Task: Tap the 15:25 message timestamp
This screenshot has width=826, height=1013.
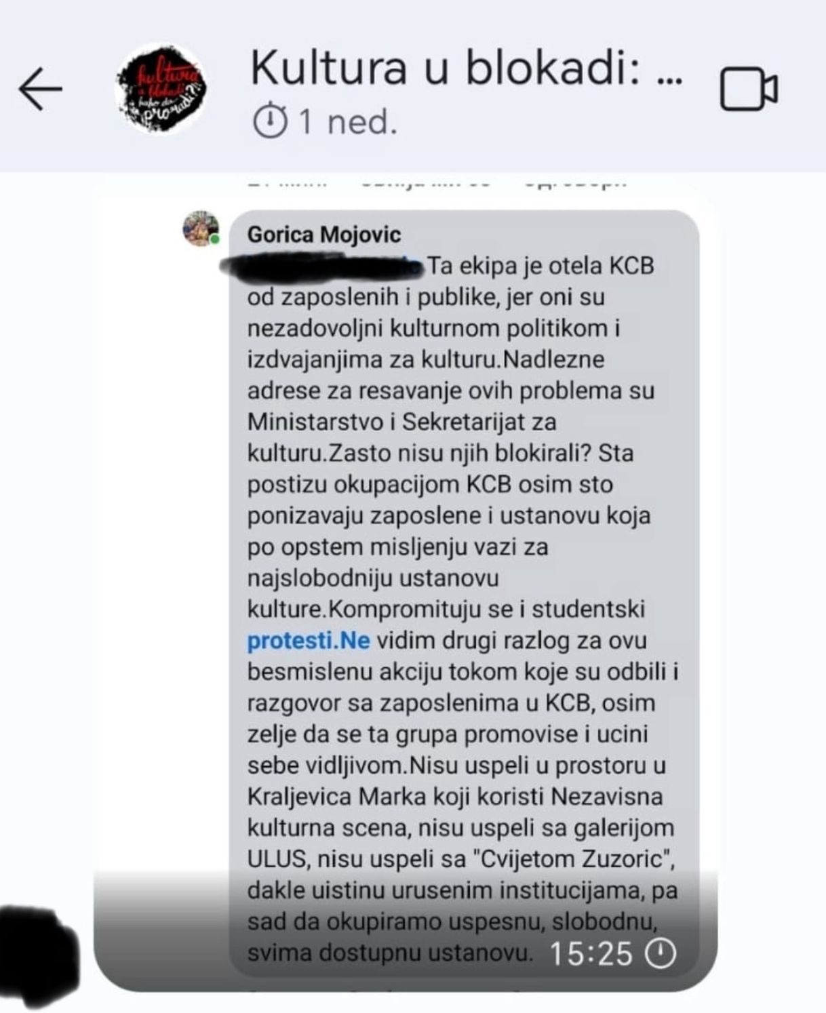Action: pos(590,953)
